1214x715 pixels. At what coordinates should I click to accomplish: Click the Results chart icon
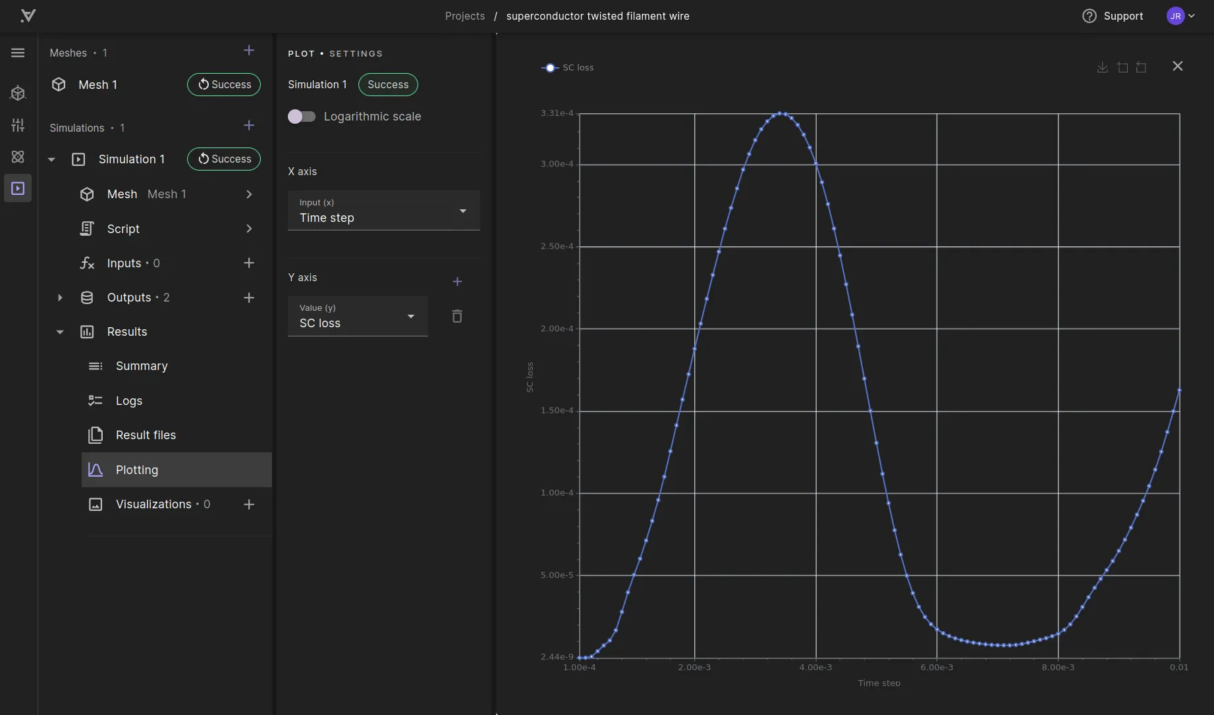click(87, 332)
